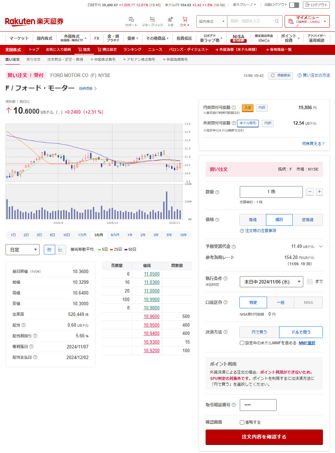This screenshot has width=335, height=453.
Task: Expand the 予想受渡代金 details chevron
Action: pyautogui.click(x=321, y=247)
